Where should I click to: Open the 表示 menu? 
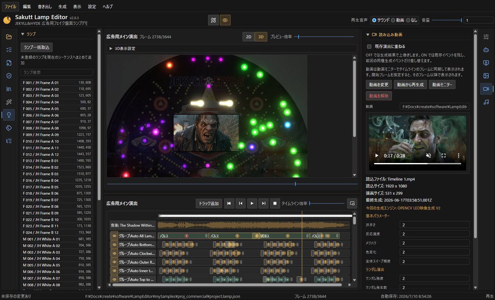pos(77,7)
